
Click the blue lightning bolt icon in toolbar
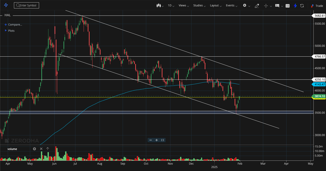[x=295, y=6]
